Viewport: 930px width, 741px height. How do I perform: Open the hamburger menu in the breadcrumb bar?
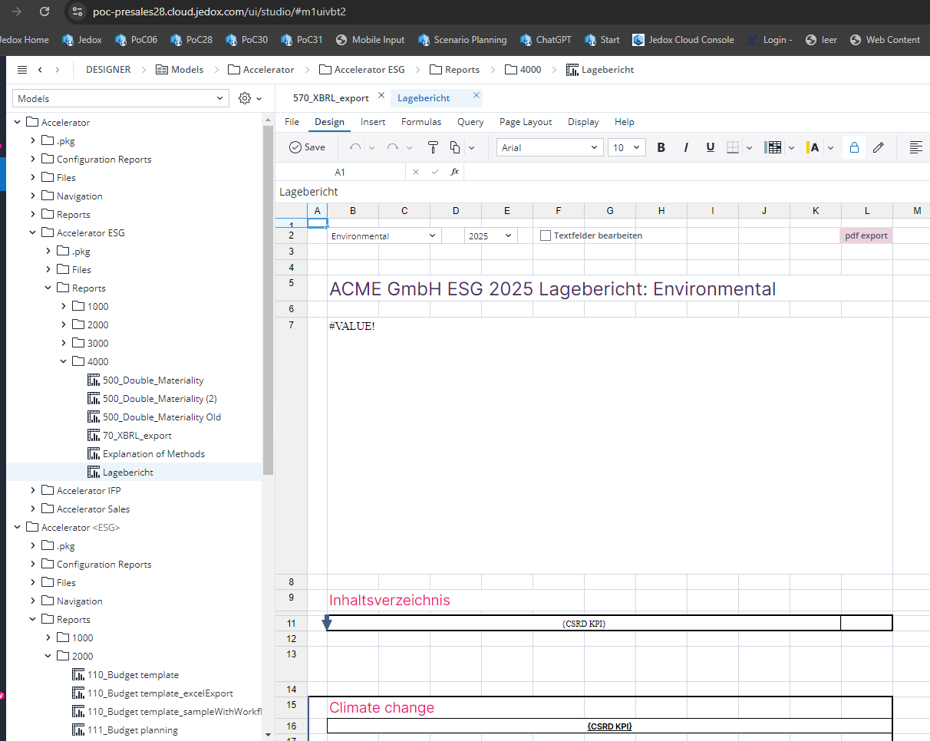[22, 70]
